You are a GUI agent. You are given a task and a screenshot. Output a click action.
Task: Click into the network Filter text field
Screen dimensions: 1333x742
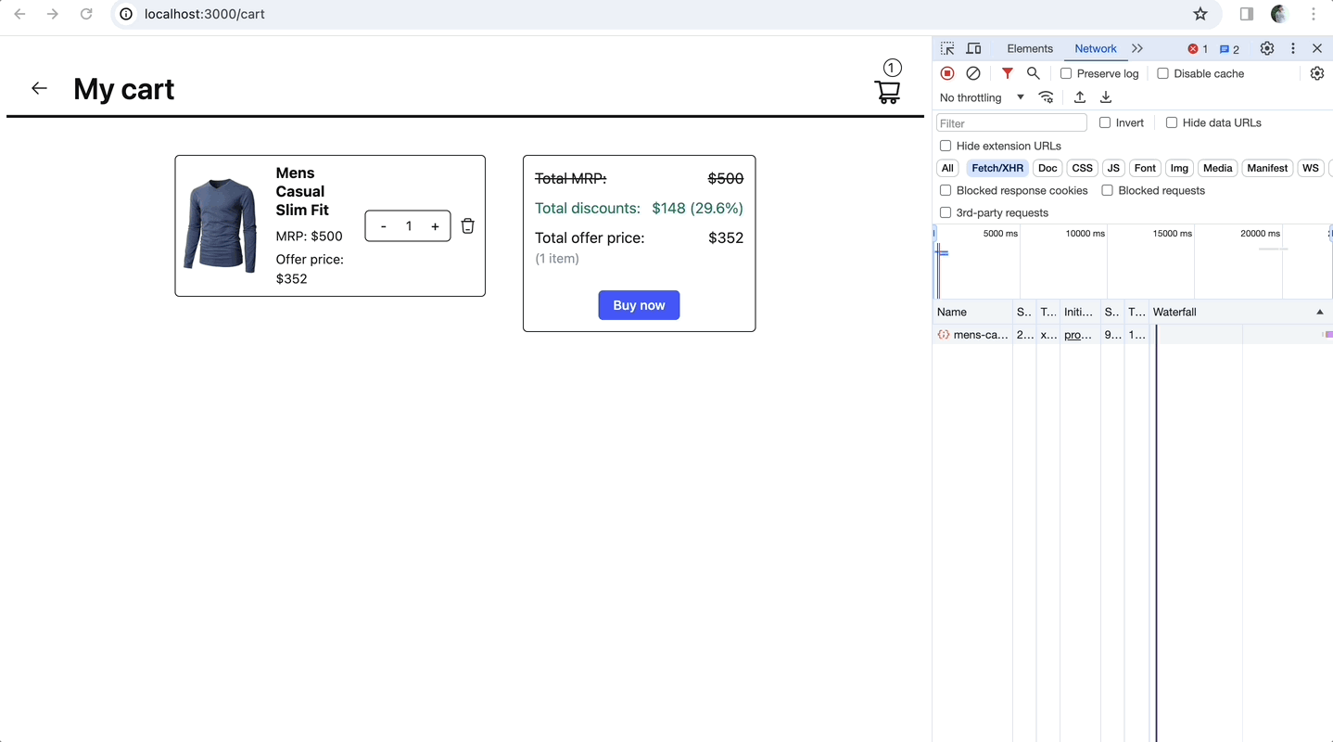[x=1011, y=122]
